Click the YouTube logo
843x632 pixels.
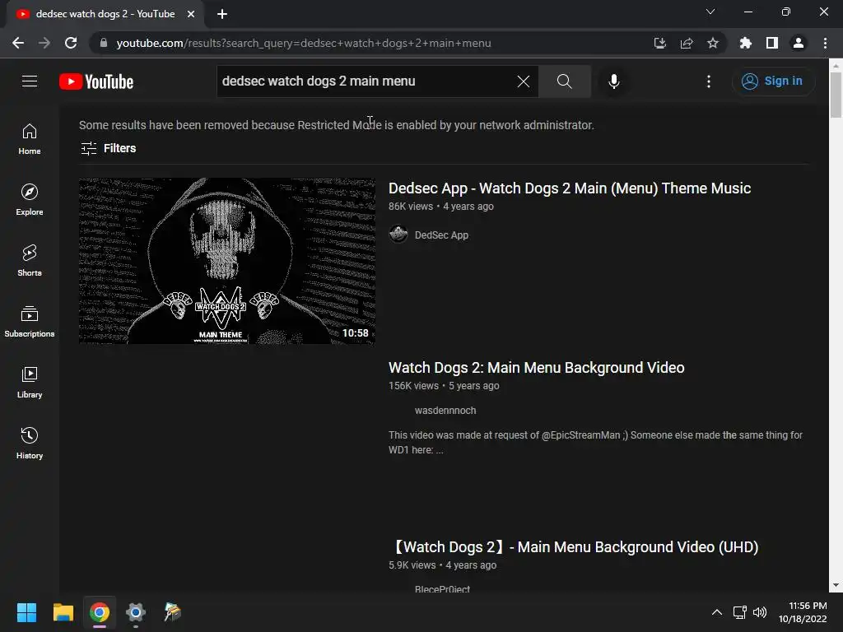(x=96, y=81)
